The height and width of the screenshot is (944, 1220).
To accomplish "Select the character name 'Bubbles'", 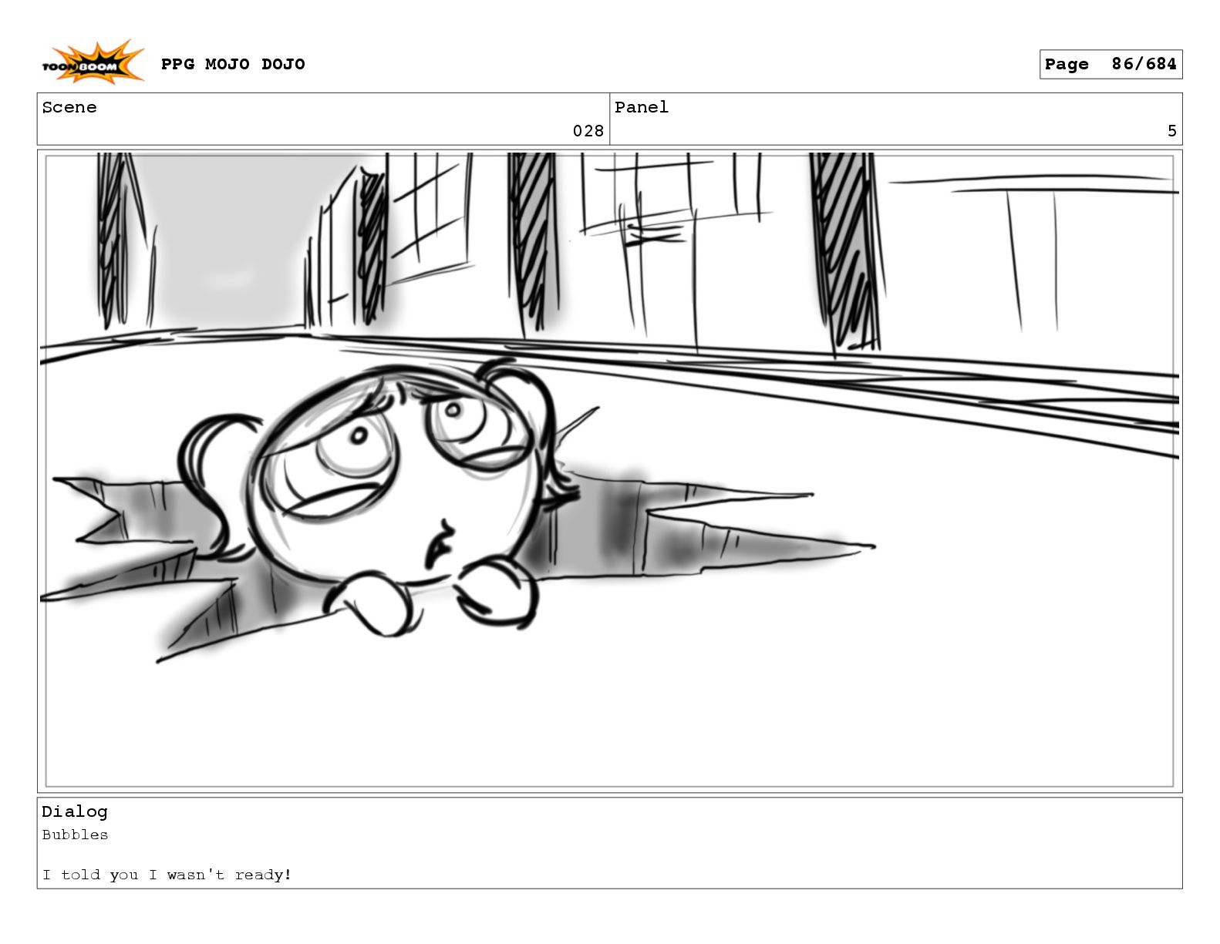I will 75,835.
